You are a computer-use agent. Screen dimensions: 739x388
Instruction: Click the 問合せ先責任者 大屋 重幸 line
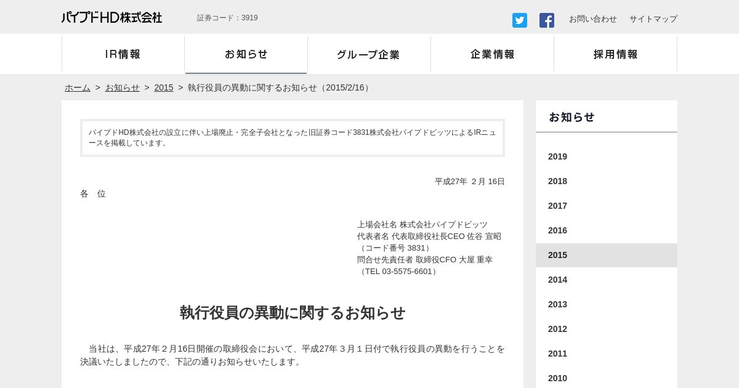[x=425, y=259]
